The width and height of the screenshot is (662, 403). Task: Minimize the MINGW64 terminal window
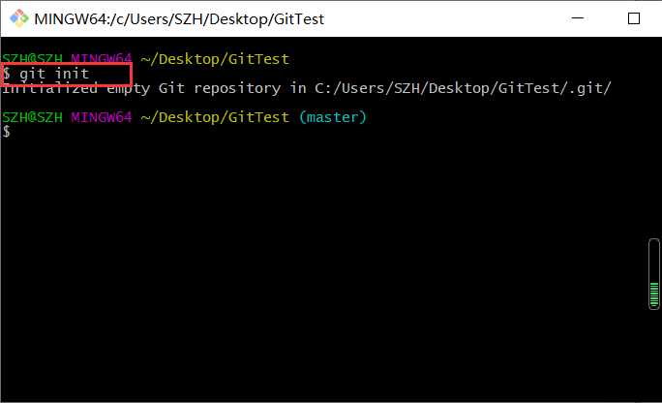pyautogui.click(x=580, y=17)
